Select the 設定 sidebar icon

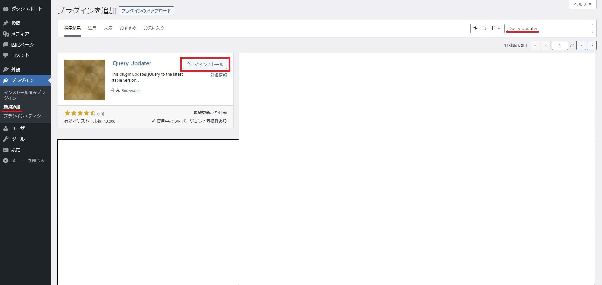(5, 149)
